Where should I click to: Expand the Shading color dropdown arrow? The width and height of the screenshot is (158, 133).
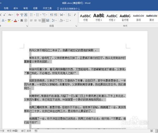(x=64, y=20)
